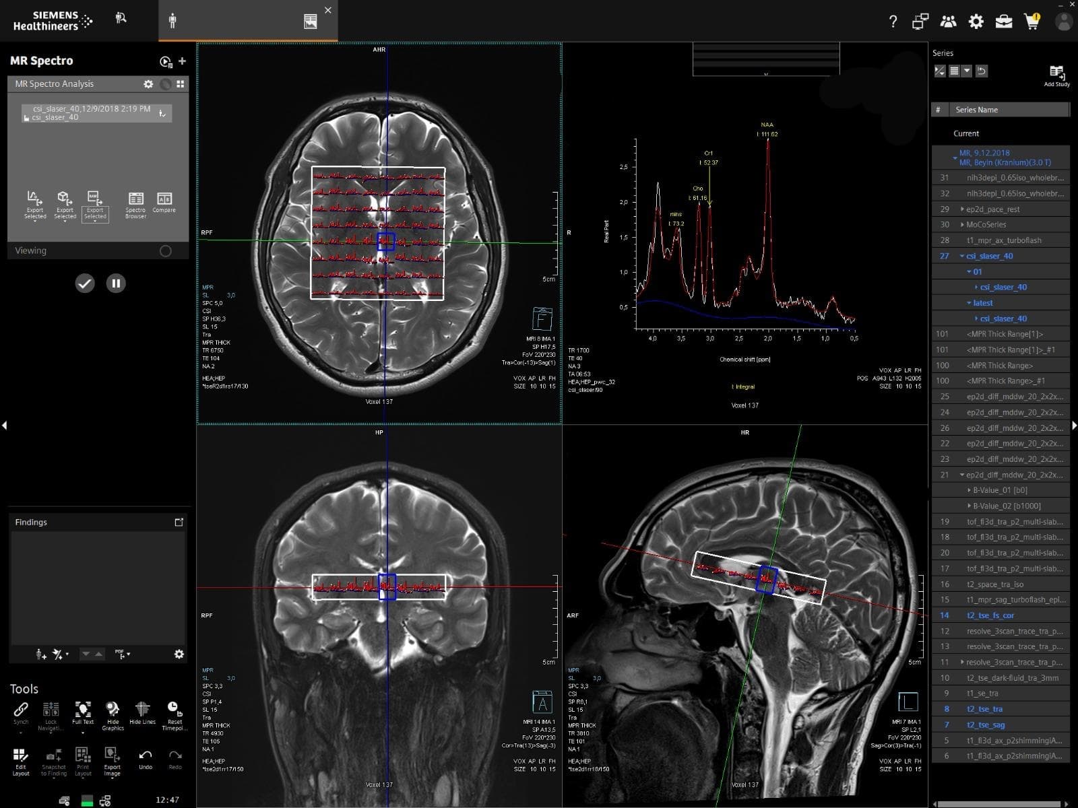Open the Full Text dropdown arrow
The width and height of the screenshot is (1078, 808).
tap(83, 732)
